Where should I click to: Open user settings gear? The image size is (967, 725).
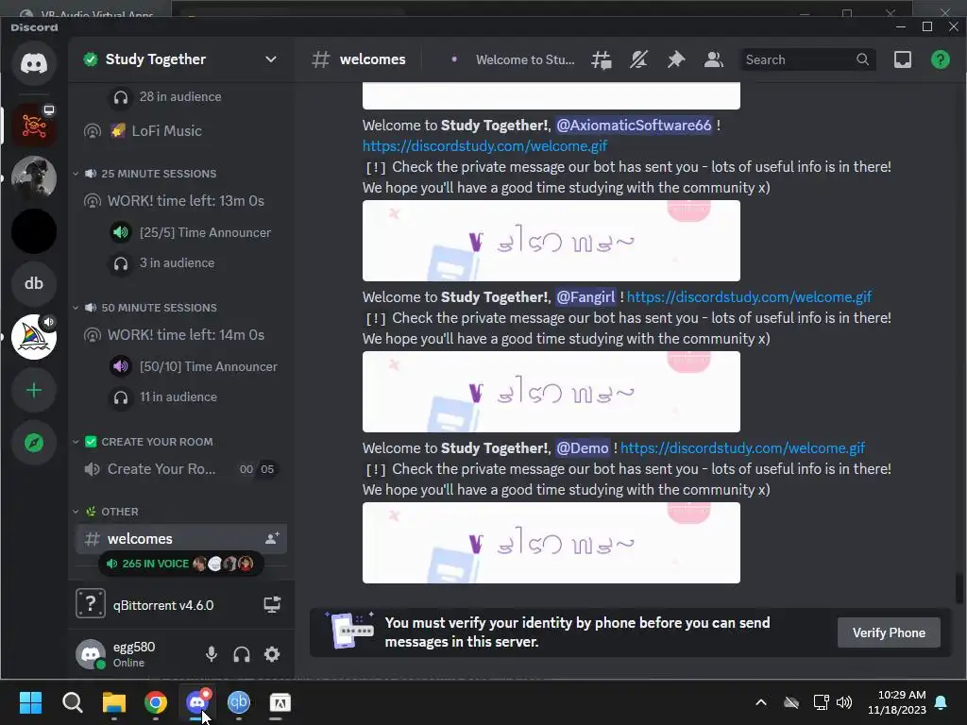click(272, 654)
